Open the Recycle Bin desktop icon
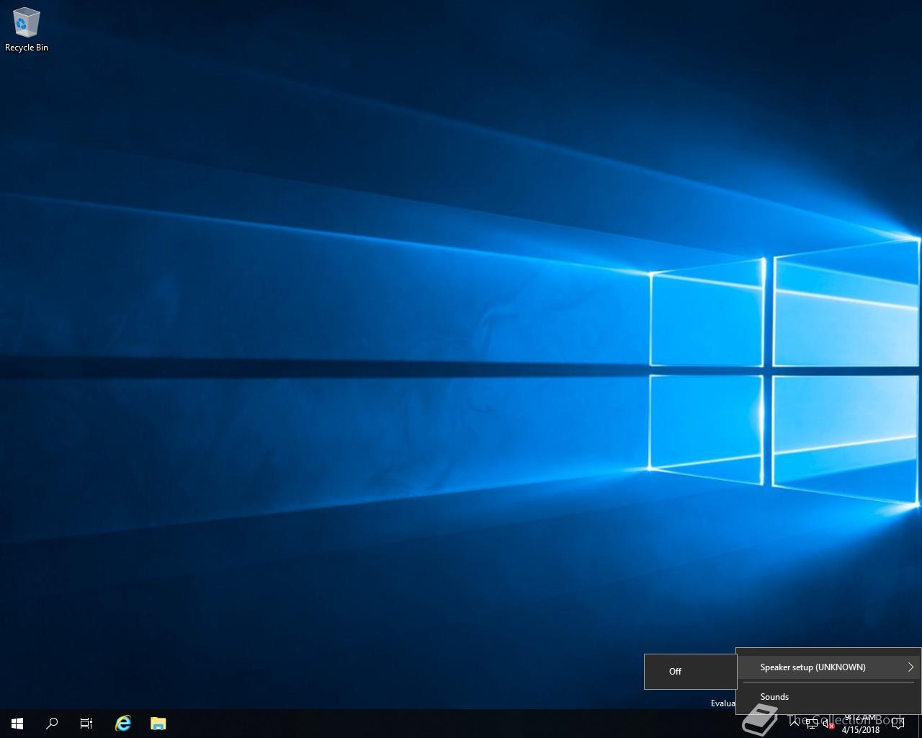The image size is (922, 738). pyautogui.click(x=27, y=30)
